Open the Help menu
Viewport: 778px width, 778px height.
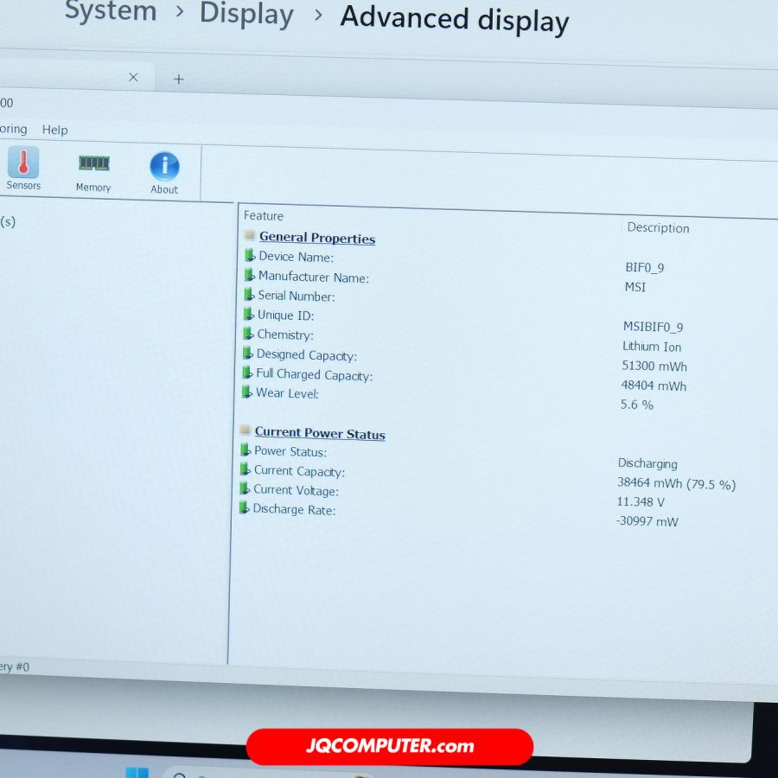click(54, 130)
